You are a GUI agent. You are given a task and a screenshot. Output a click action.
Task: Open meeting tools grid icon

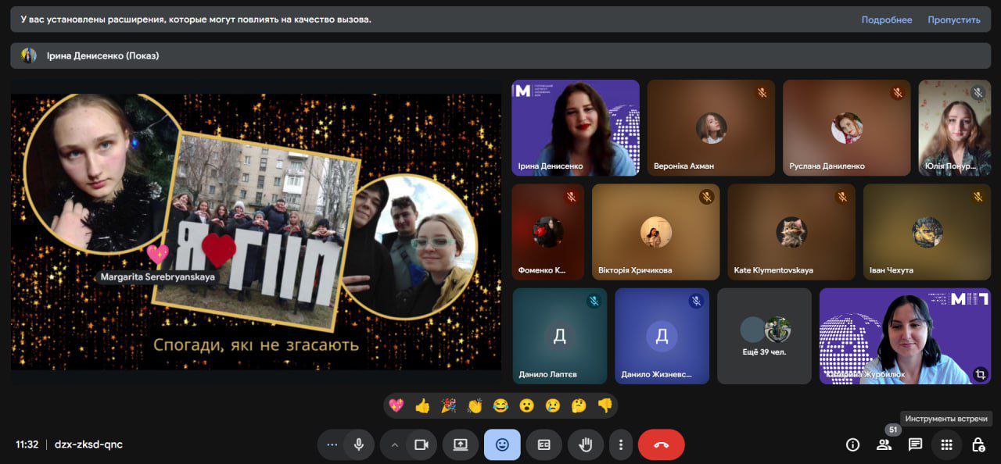946,444
